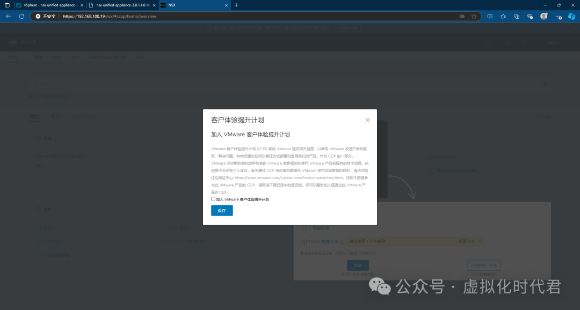580x310 pixels.
Task: Click the 加入 VMware 客户体验提升计划 heading
Action: click(250, 135)
